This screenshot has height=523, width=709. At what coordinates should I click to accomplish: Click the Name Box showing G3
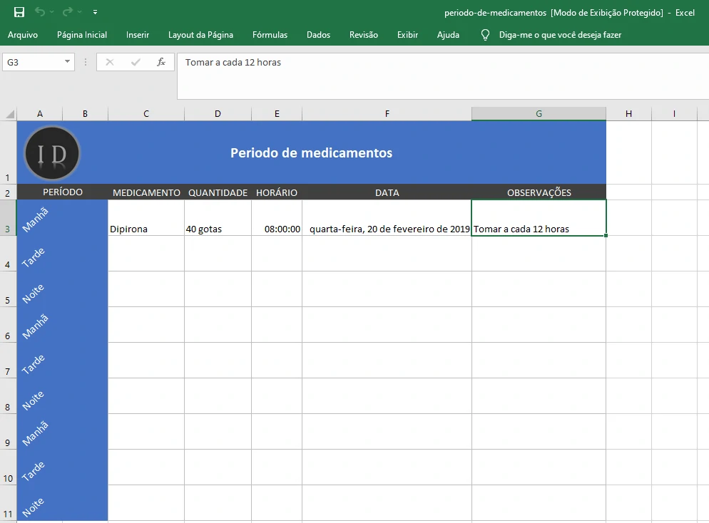click(32, 62)
